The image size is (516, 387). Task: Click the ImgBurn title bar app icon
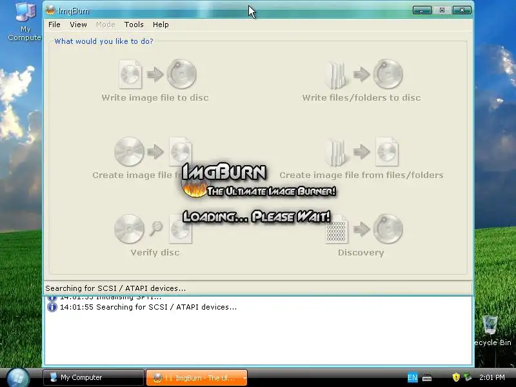point(50,10)
